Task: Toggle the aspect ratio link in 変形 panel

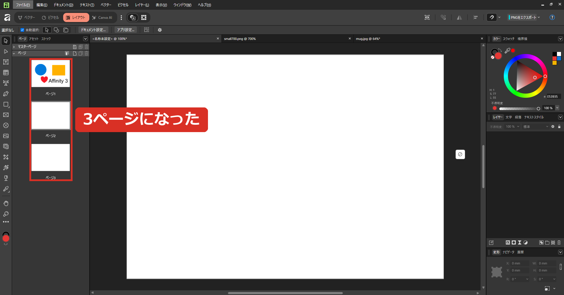Action: coord(561,267)
